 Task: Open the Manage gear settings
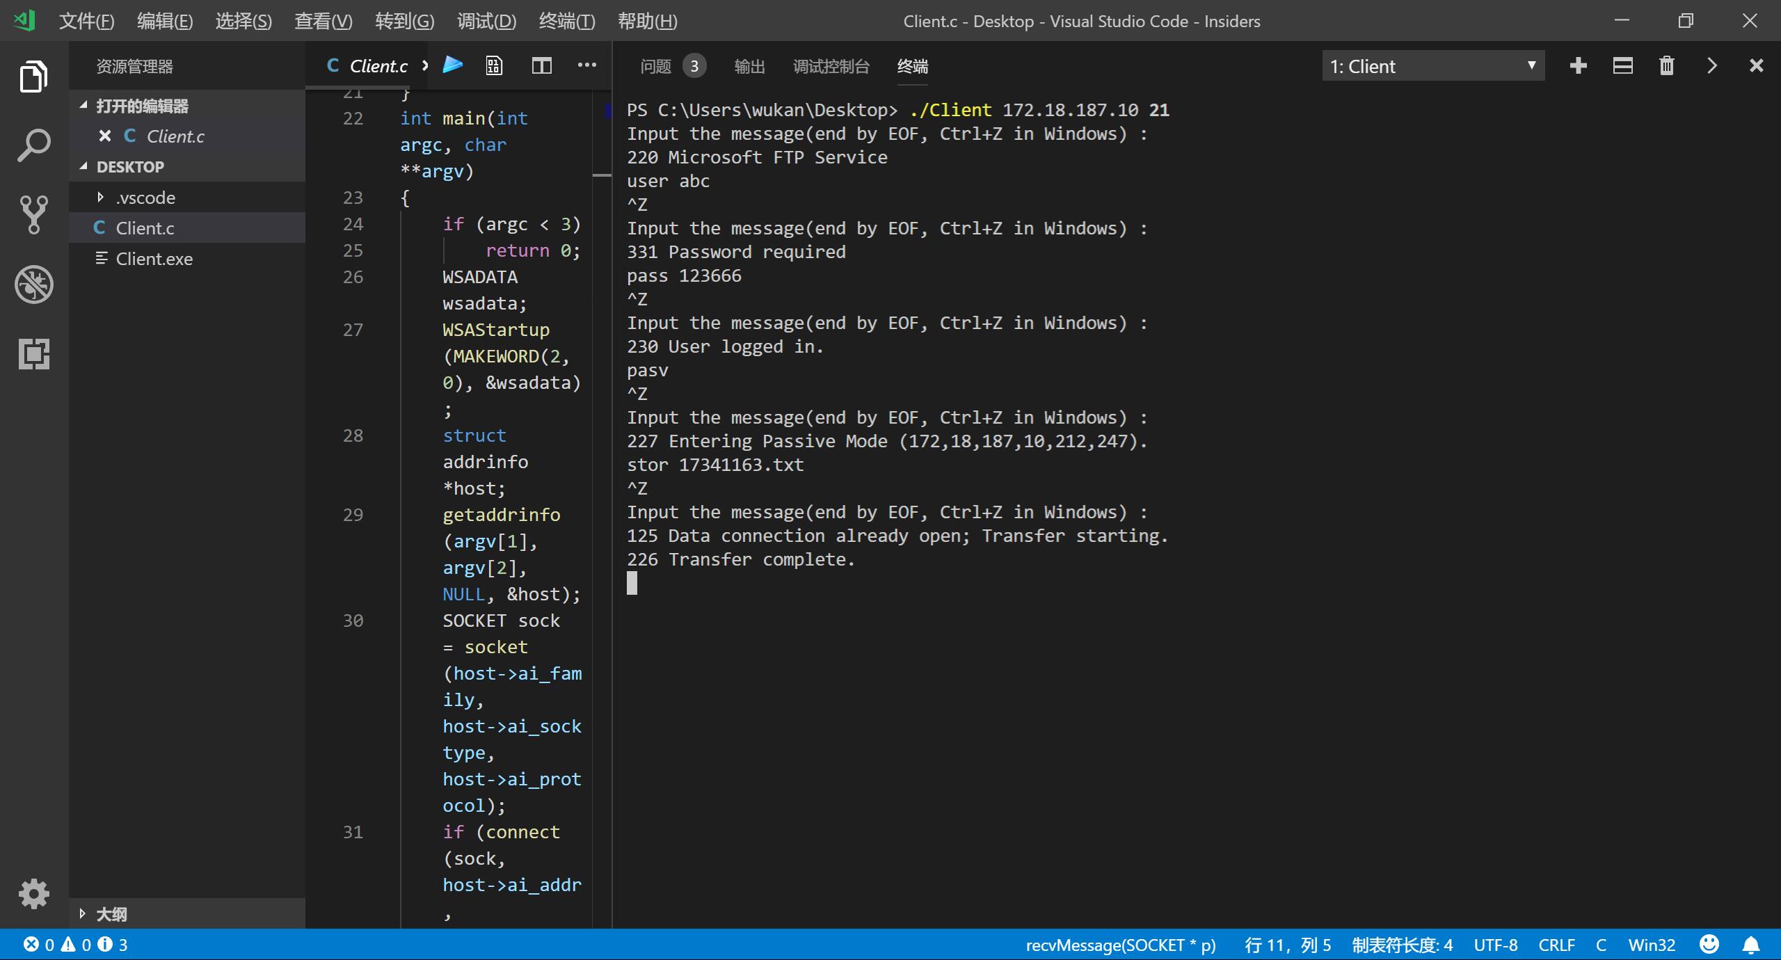pos(33,894)
